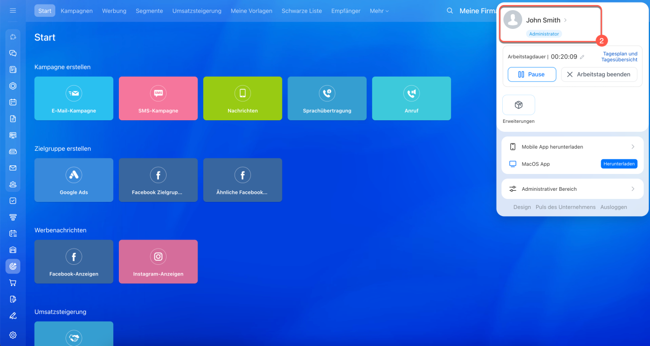Image resolution: width=650 pixels, height=346 pixels.
Task: Open the Facebook Zielgruppe card
Action: point(158,180)
